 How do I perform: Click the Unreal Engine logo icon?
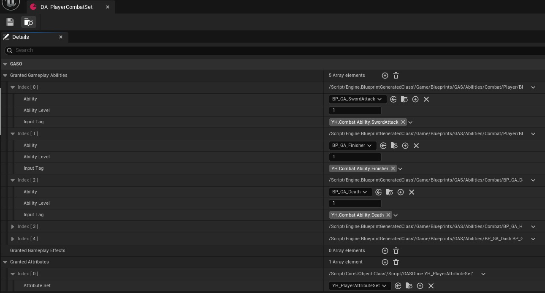click(x=11, y=5)
